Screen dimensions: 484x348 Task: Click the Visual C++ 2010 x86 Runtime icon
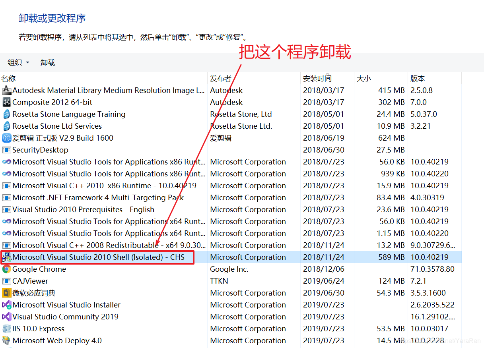coord(6,186)
